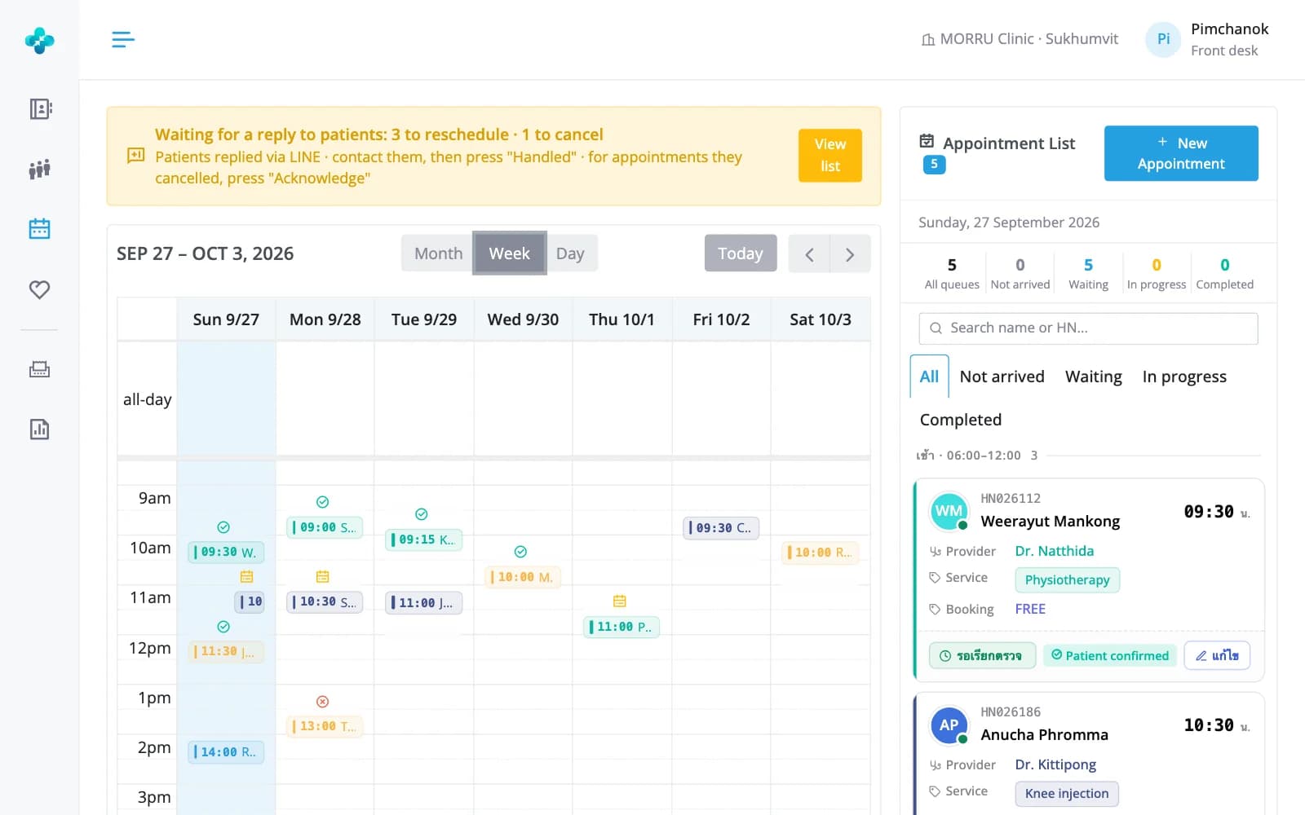Click the cancelled icon above 13:00 event
Viewport: 1305px width, 815px height.
point(322,702)
